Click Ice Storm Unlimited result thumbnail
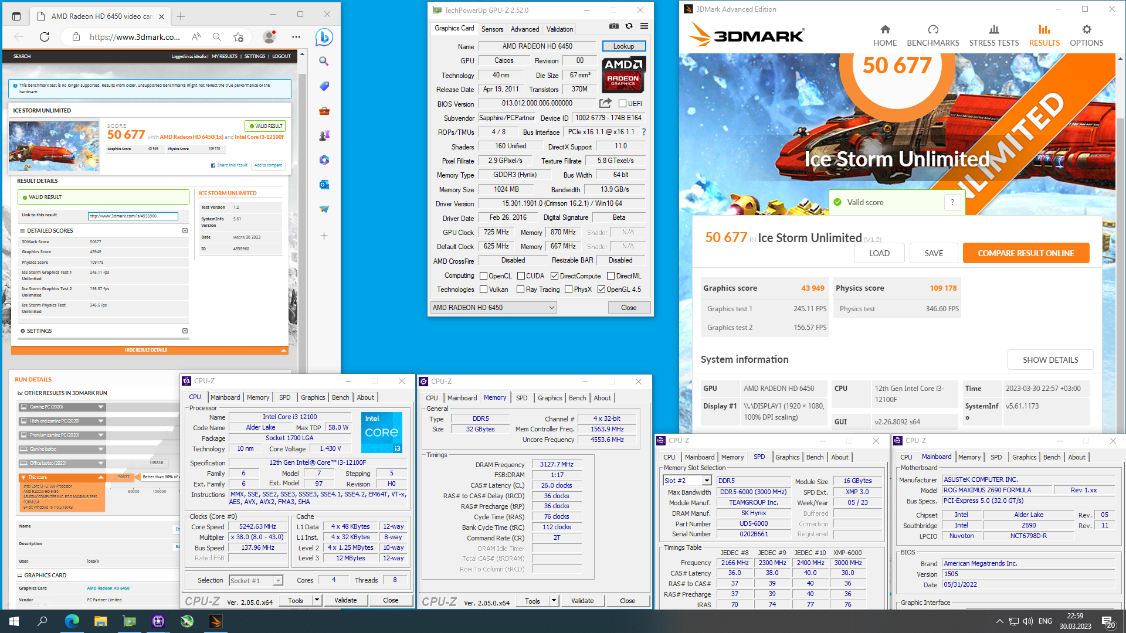The image size is (1126, 633). pyautogui.click(x=54, y=147)
